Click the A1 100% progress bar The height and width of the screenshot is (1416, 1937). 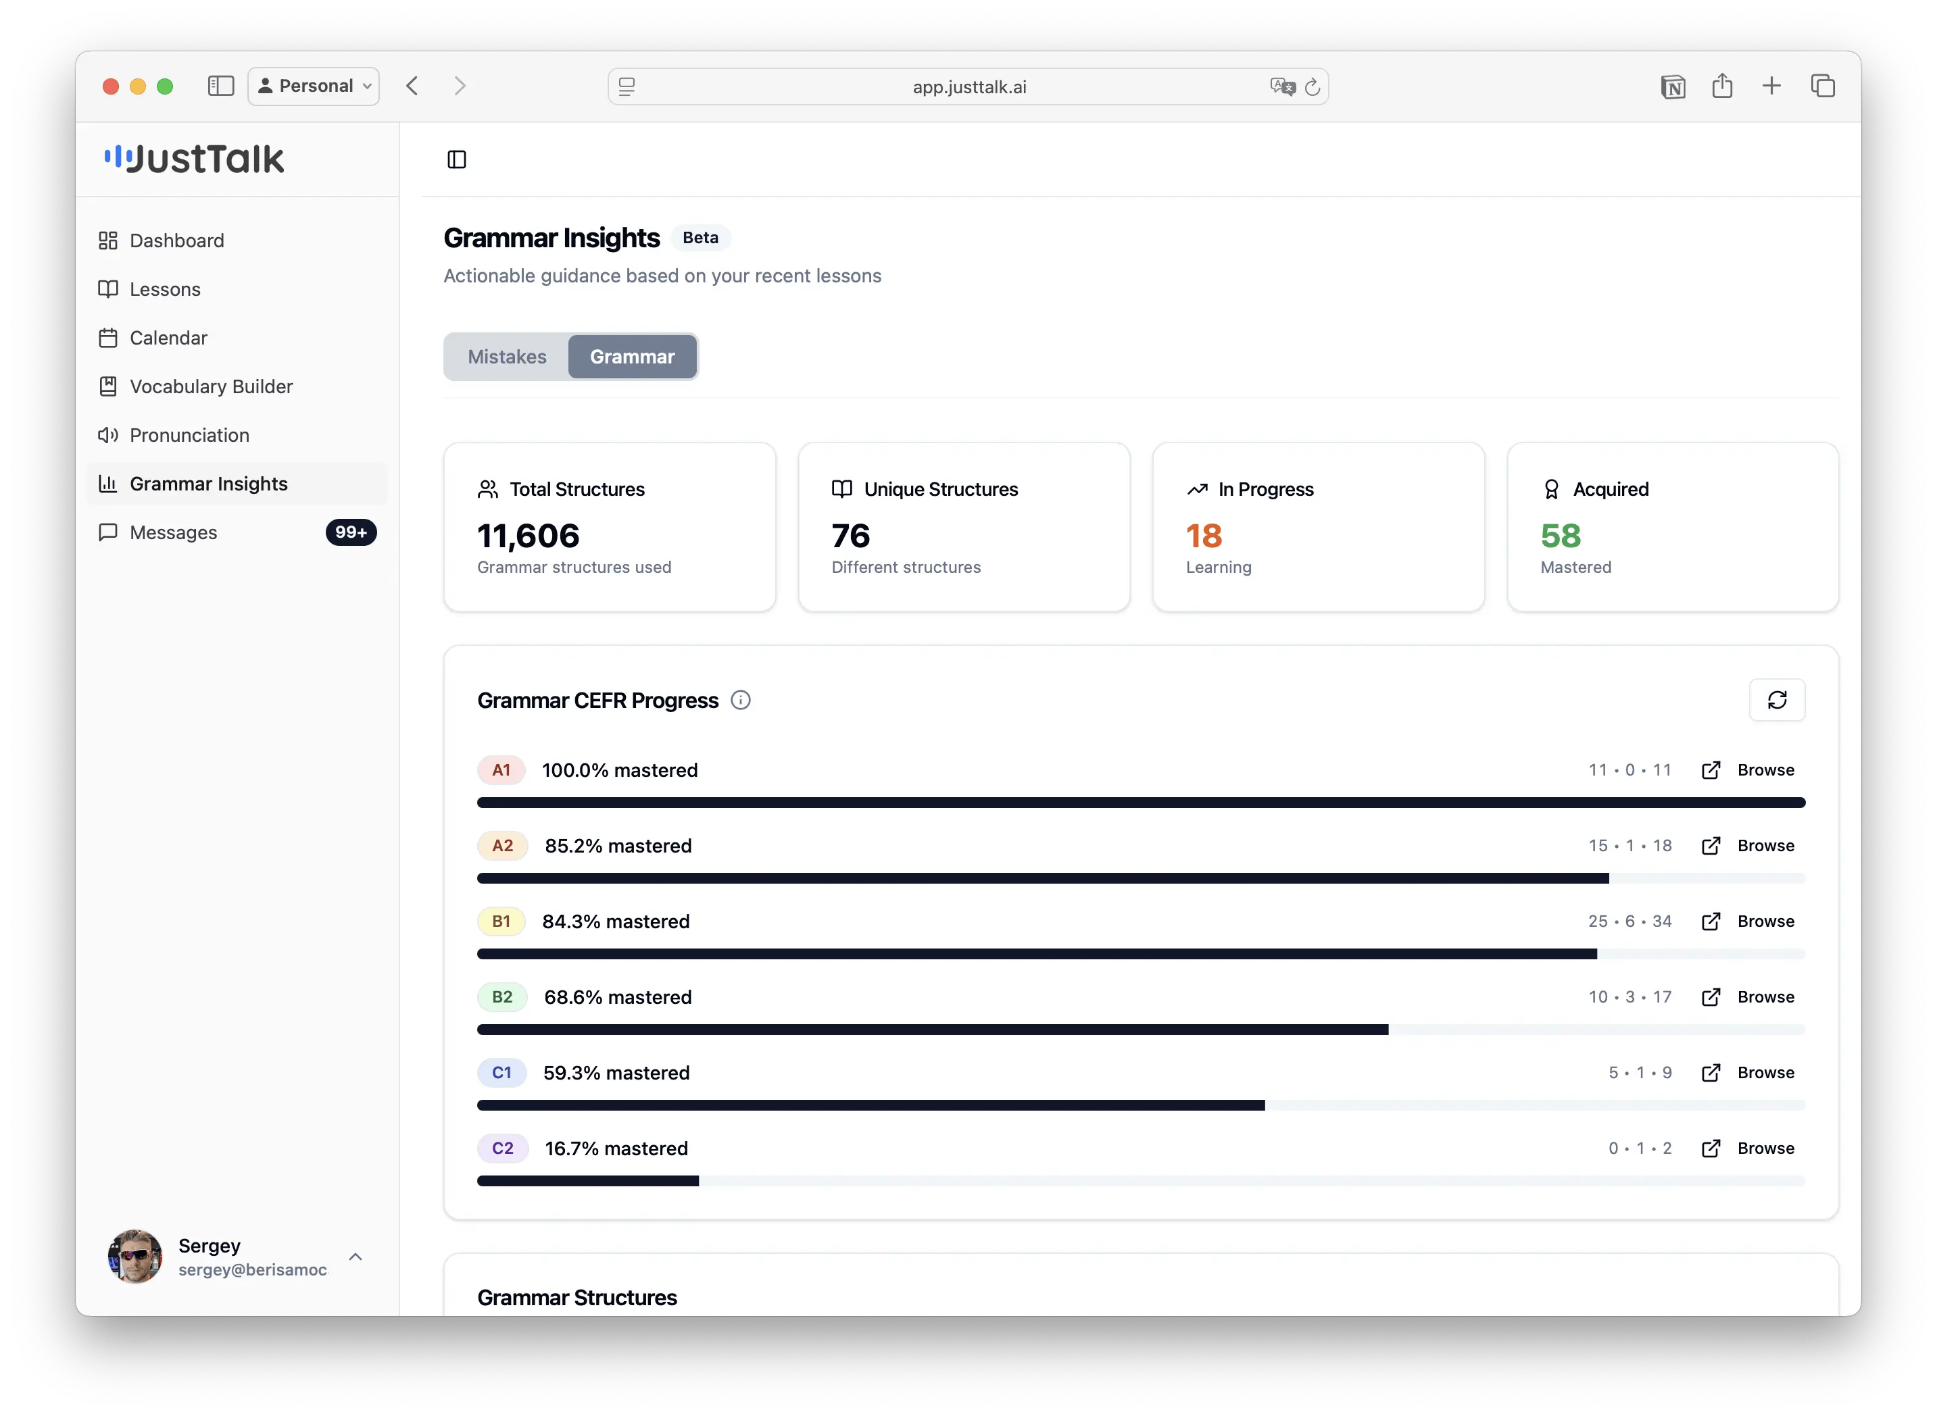click(1142, 803)
